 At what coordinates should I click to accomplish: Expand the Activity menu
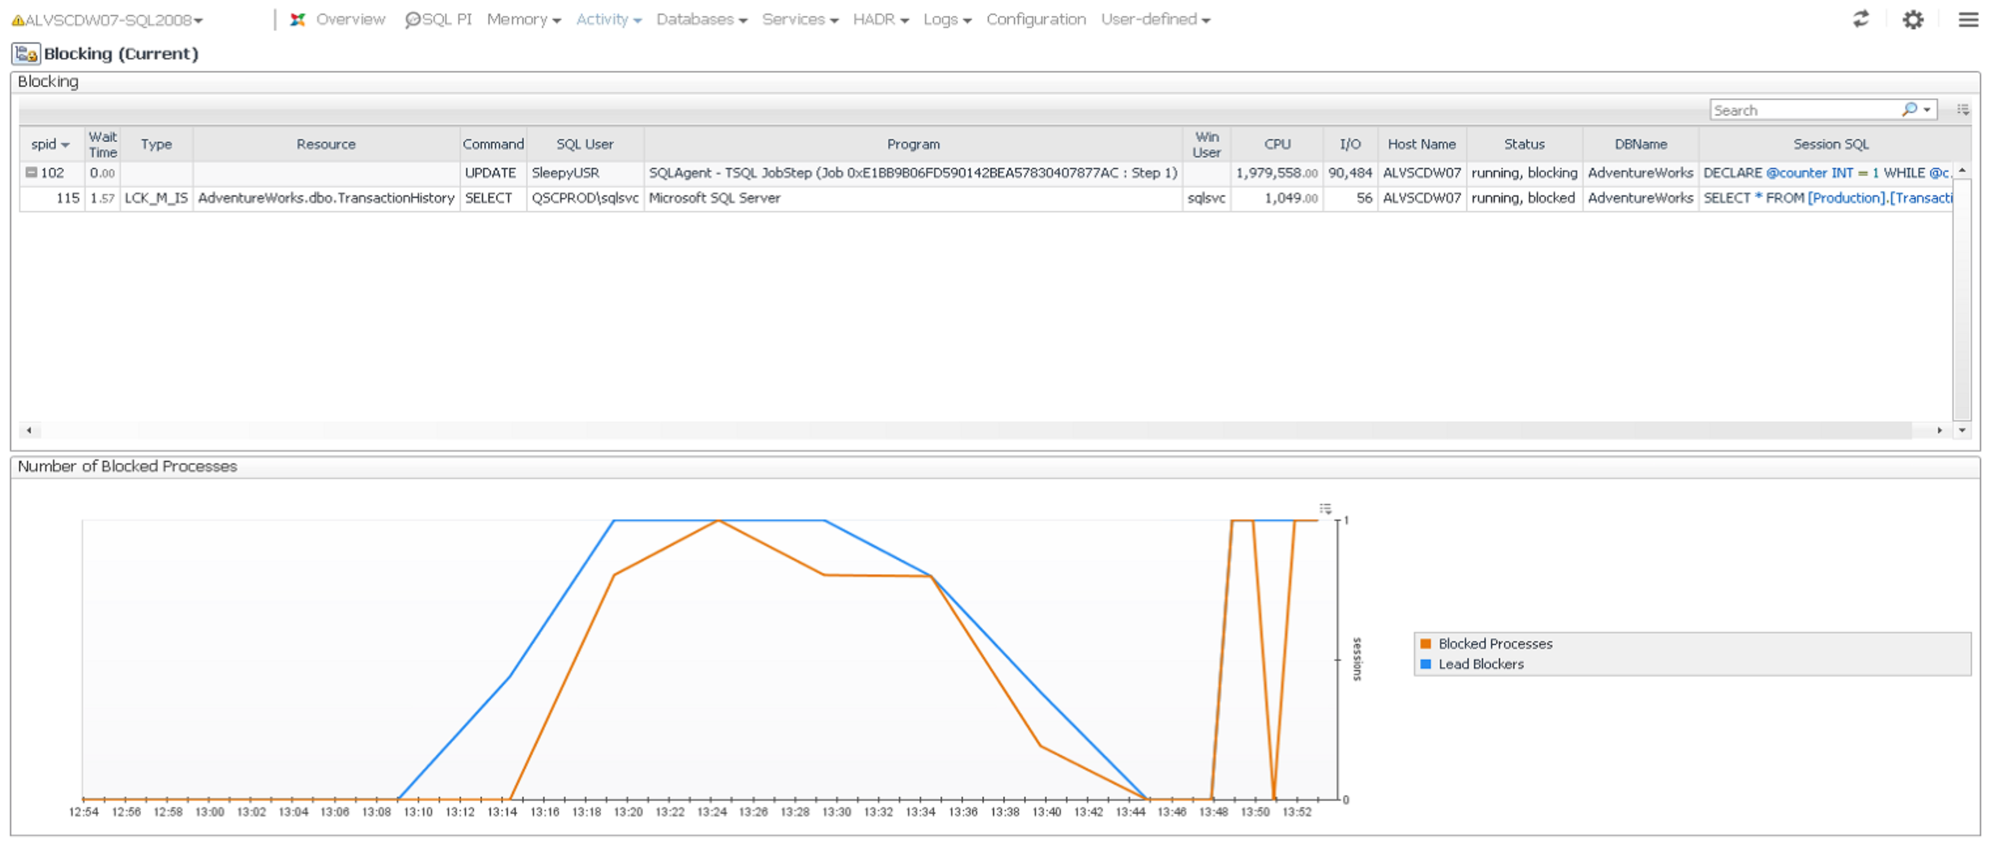point(609,19)
